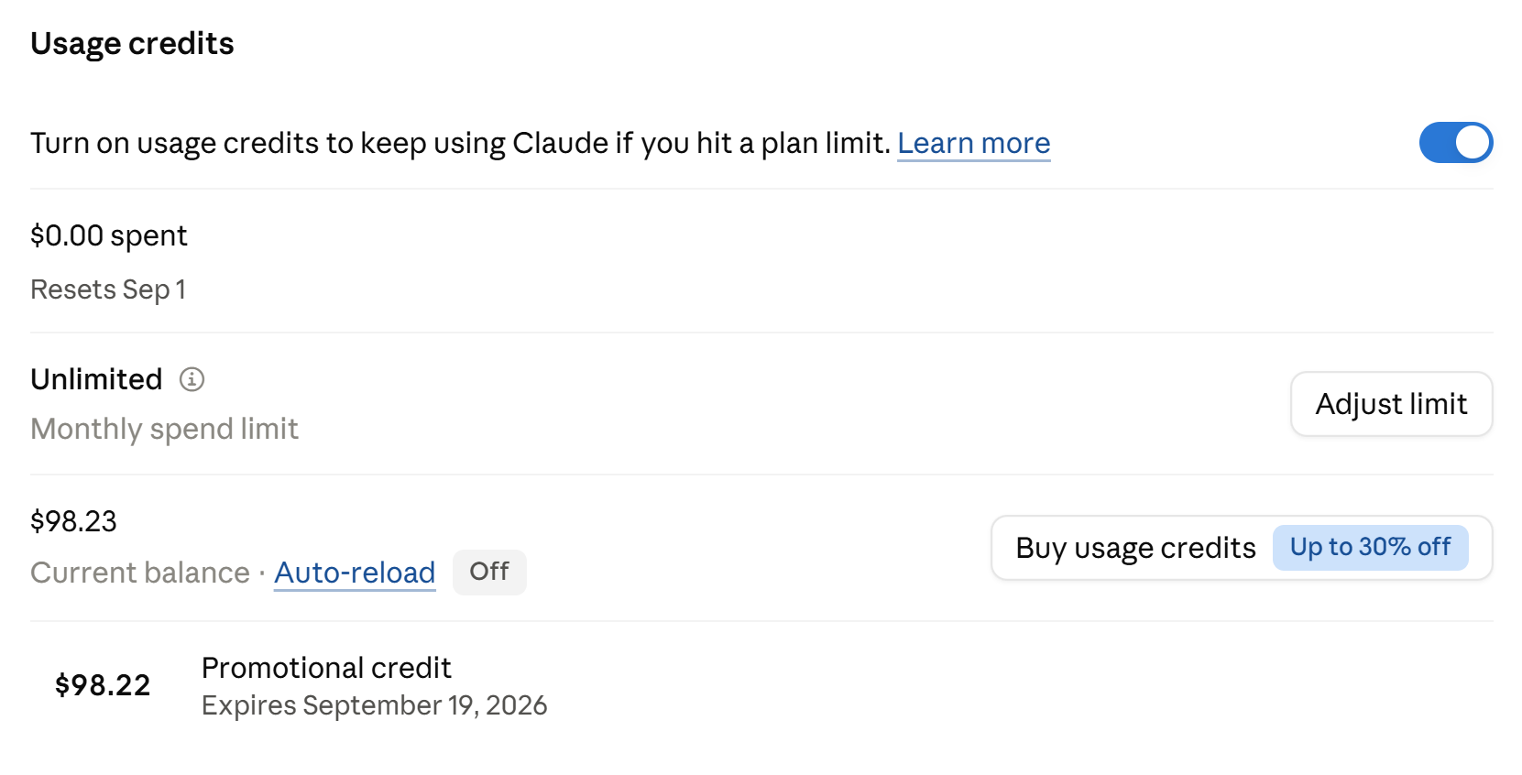
Task: Open the Auto-reload link
Action: [x=355, y=573]
